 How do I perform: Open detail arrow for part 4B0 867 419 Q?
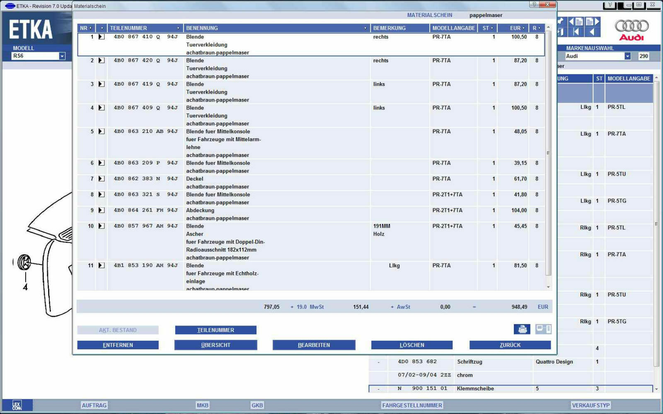point(101,84)
